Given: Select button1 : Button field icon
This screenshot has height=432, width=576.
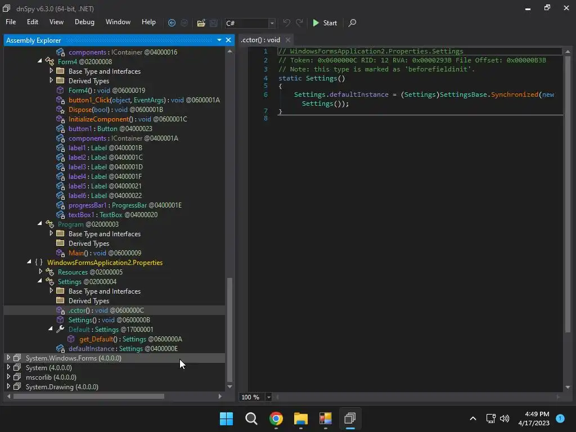Looking at the screenshot, I should pos(60,129).
